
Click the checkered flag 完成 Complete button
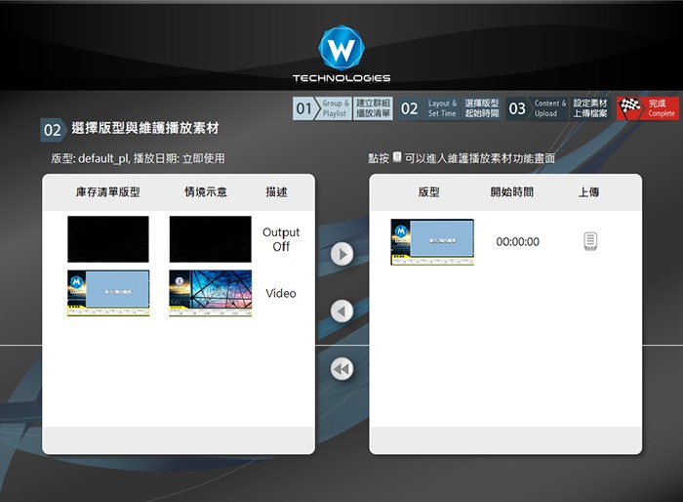[646, 108]
